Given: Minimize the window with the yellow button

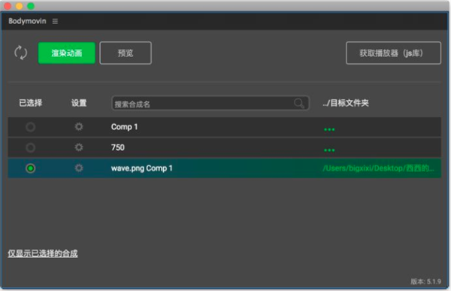Looking at the screenshot, I should (20, 6).
